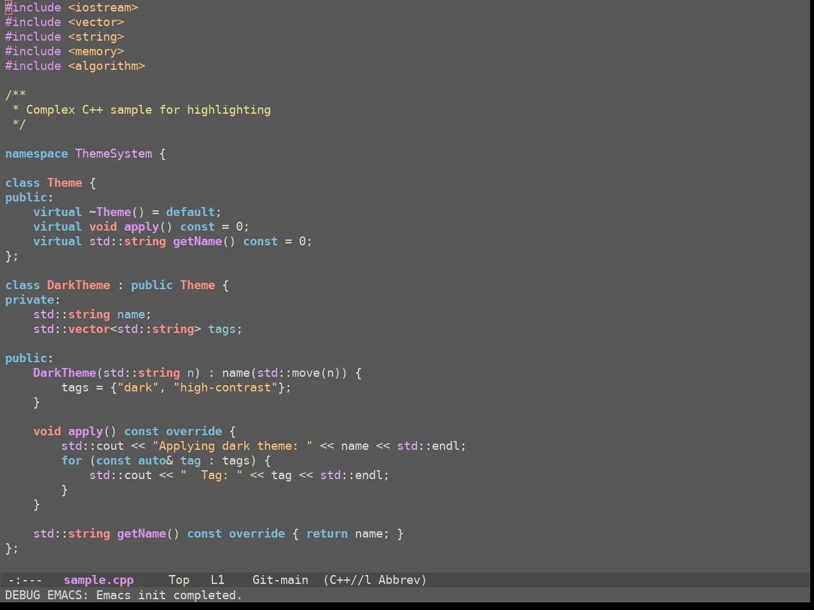Click the DarkTheme class name in class declaration
Viewport: 814px width, 610px height.
coord(79,285)
